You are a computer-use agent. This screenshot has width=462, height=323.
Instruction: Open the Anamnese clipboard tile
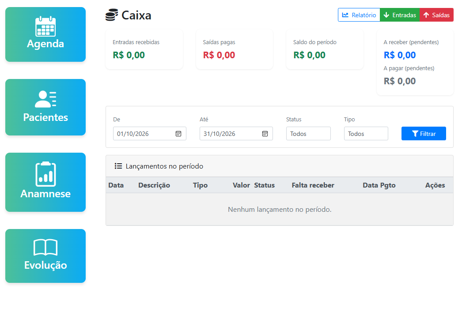[45, 182]
